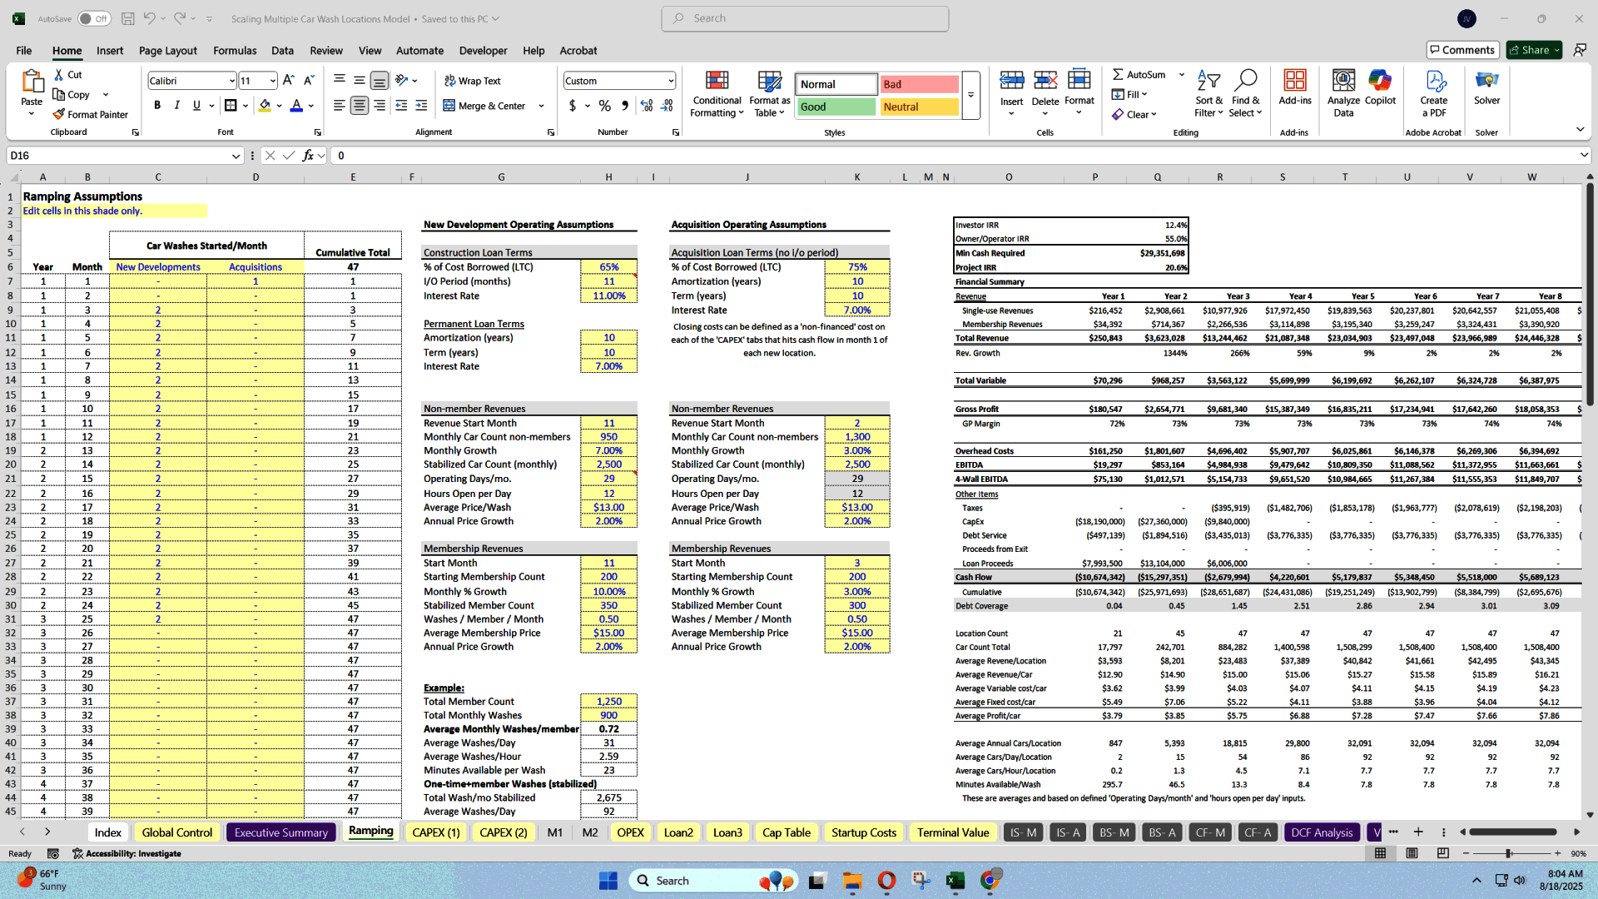
Task: Toggle Bold formatting
Action: (157, 105)
